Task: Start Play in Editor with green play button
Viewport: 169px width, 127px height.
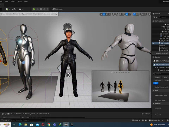Action: (x=34, y=9)
